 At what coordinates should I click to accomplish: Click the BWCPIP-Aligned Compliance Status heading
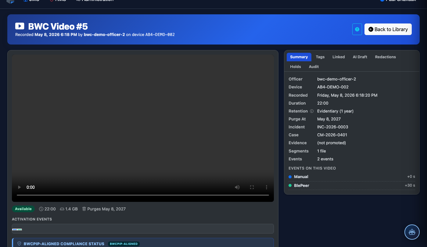[x=64, y=244]
